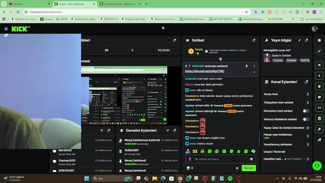This screenshot has width=325, height=183.
Task: Insert the OX emote
Action: click(195, 151)
